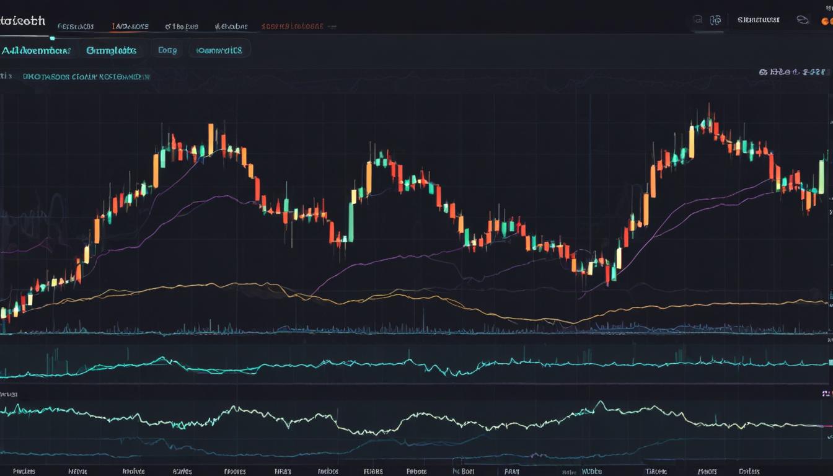The width and height of the screenshot is (833, 476).
Task: Expand the SJEHUTUUISE timeframe selector
Action: point(757,20)
